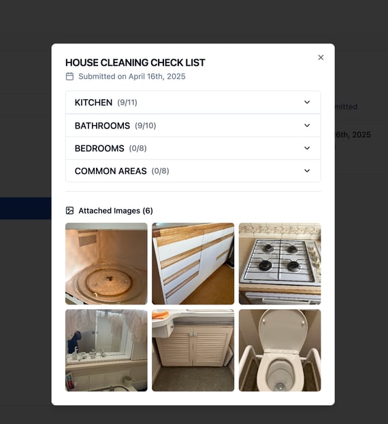The width and height of the screenshot is (388, 424).
Task: Open the KITCHEN (9/11) row
Action: pyautogui.click(x=193, y=103)
